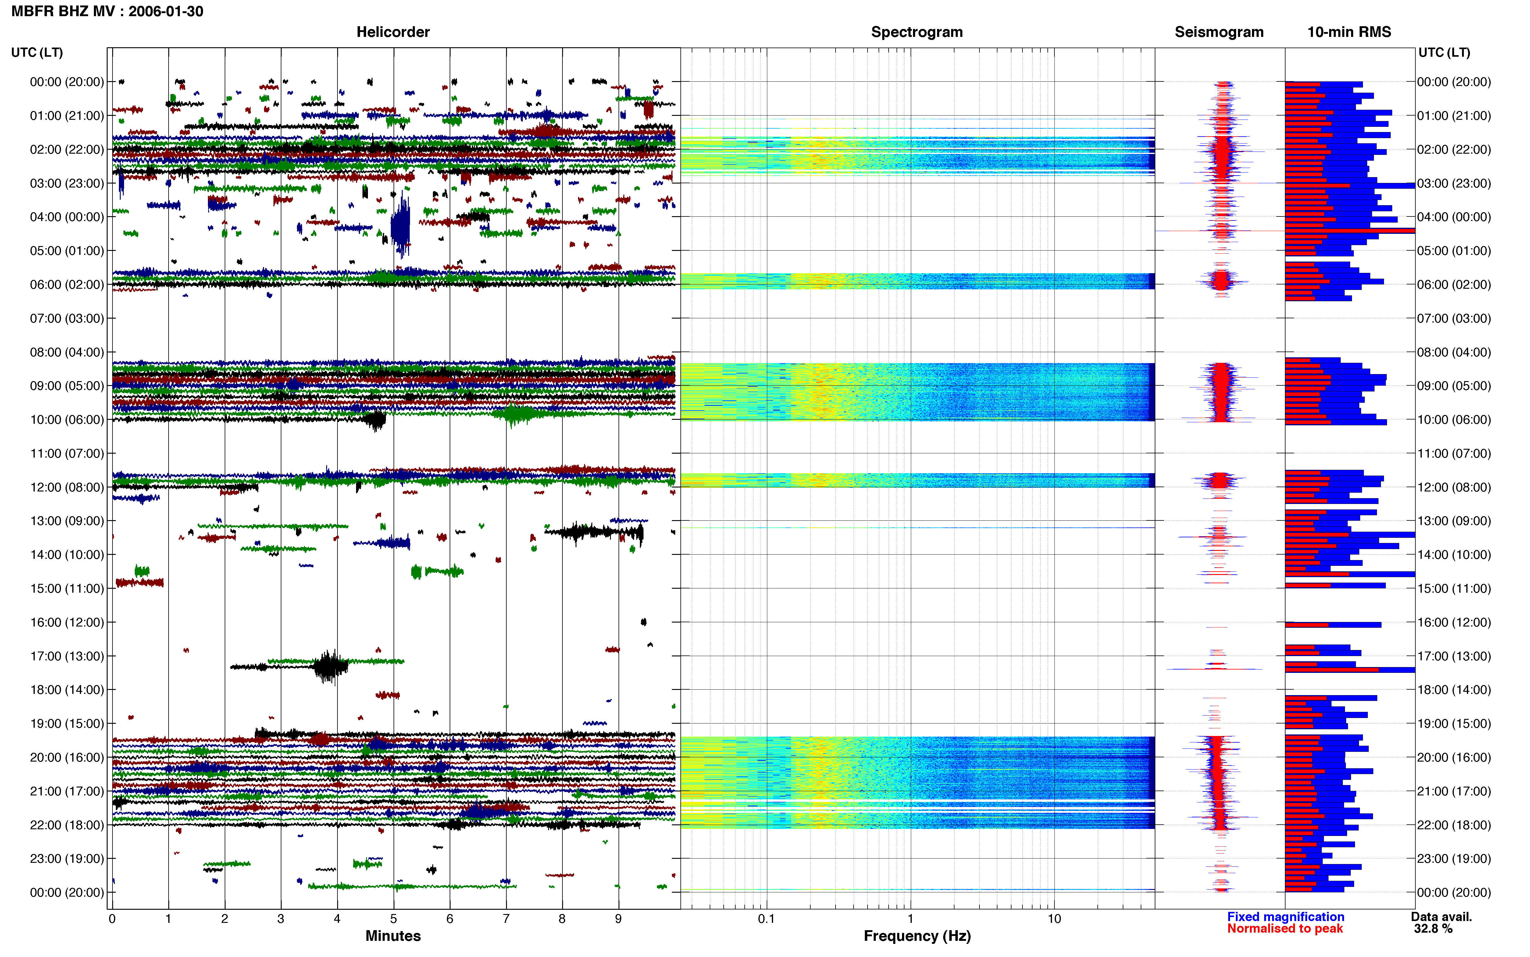Click left time label '14:00 (10:00)'
1530x957 pixels.
click(67, 555)
